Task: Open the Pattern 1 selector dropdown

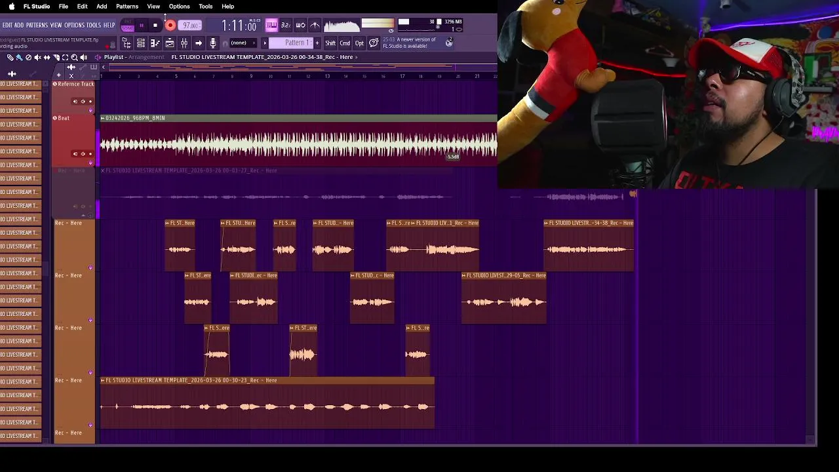Action: coord(291,43)
